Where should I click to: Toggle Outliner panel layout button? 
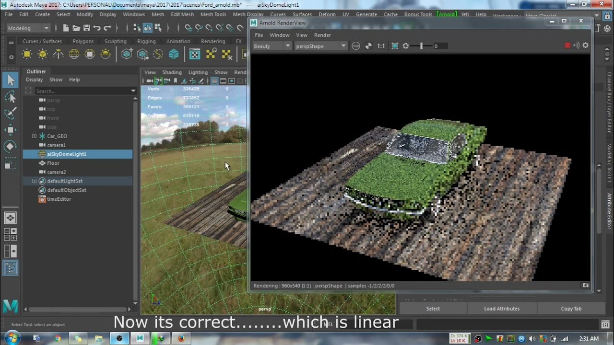[10, 268]
